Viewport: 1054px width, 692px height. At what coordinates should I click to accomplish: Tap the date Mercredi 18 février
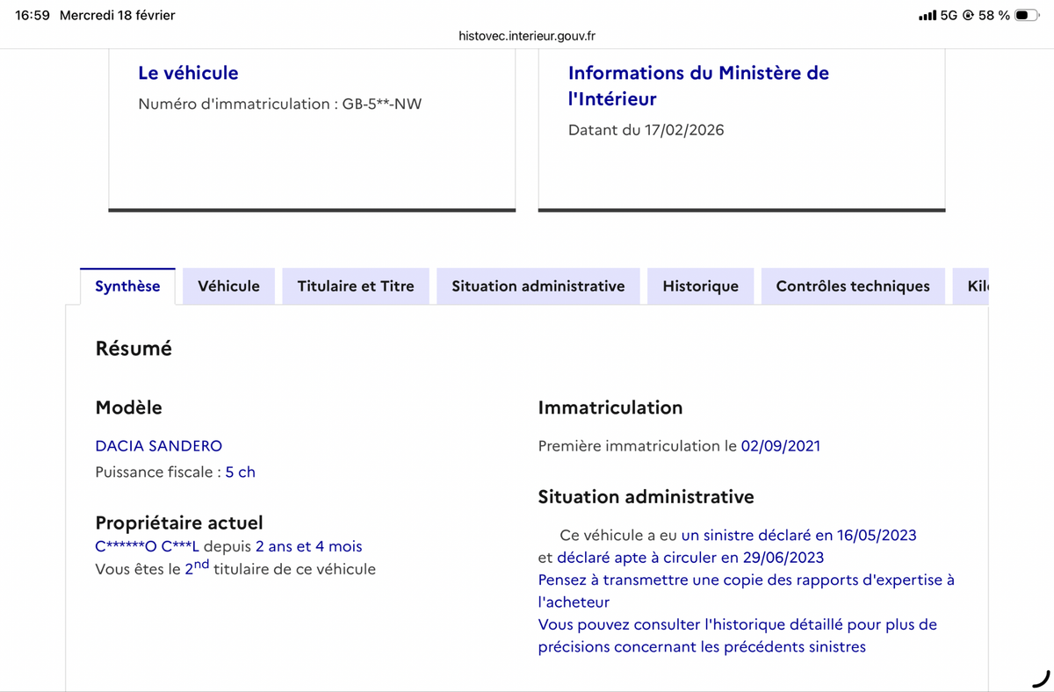pyautogui.click(x=117, y=15)
